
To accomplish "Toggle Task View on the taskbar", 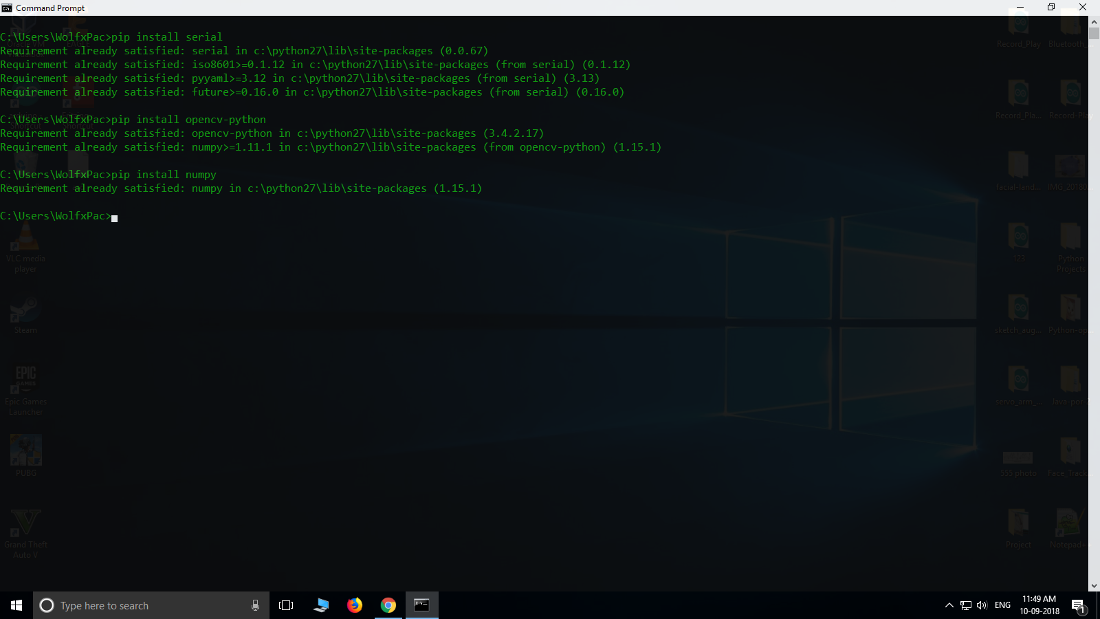I will click(x=285, y=605).
